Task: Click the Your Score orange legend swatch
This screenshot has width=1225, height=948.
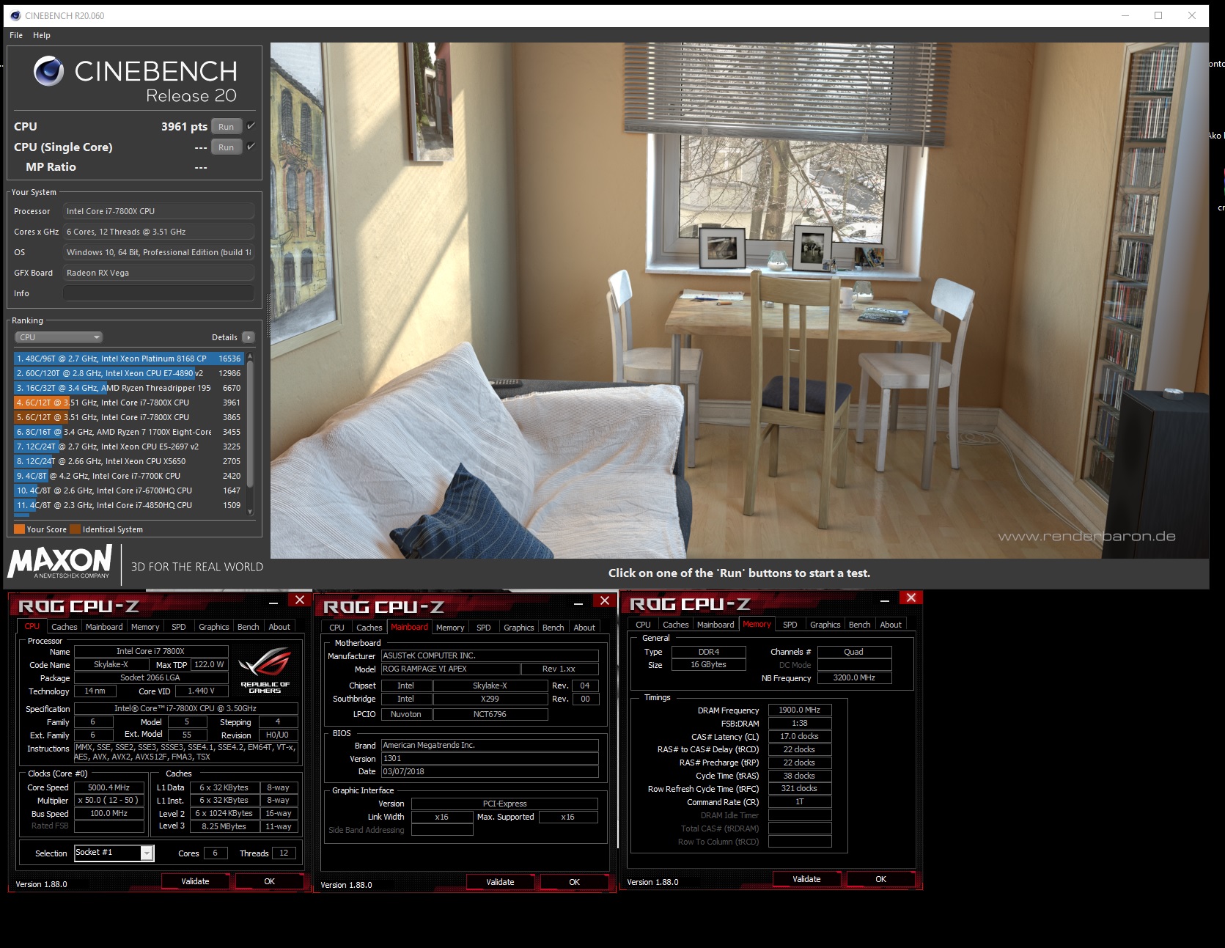Action: click(19, 529)
